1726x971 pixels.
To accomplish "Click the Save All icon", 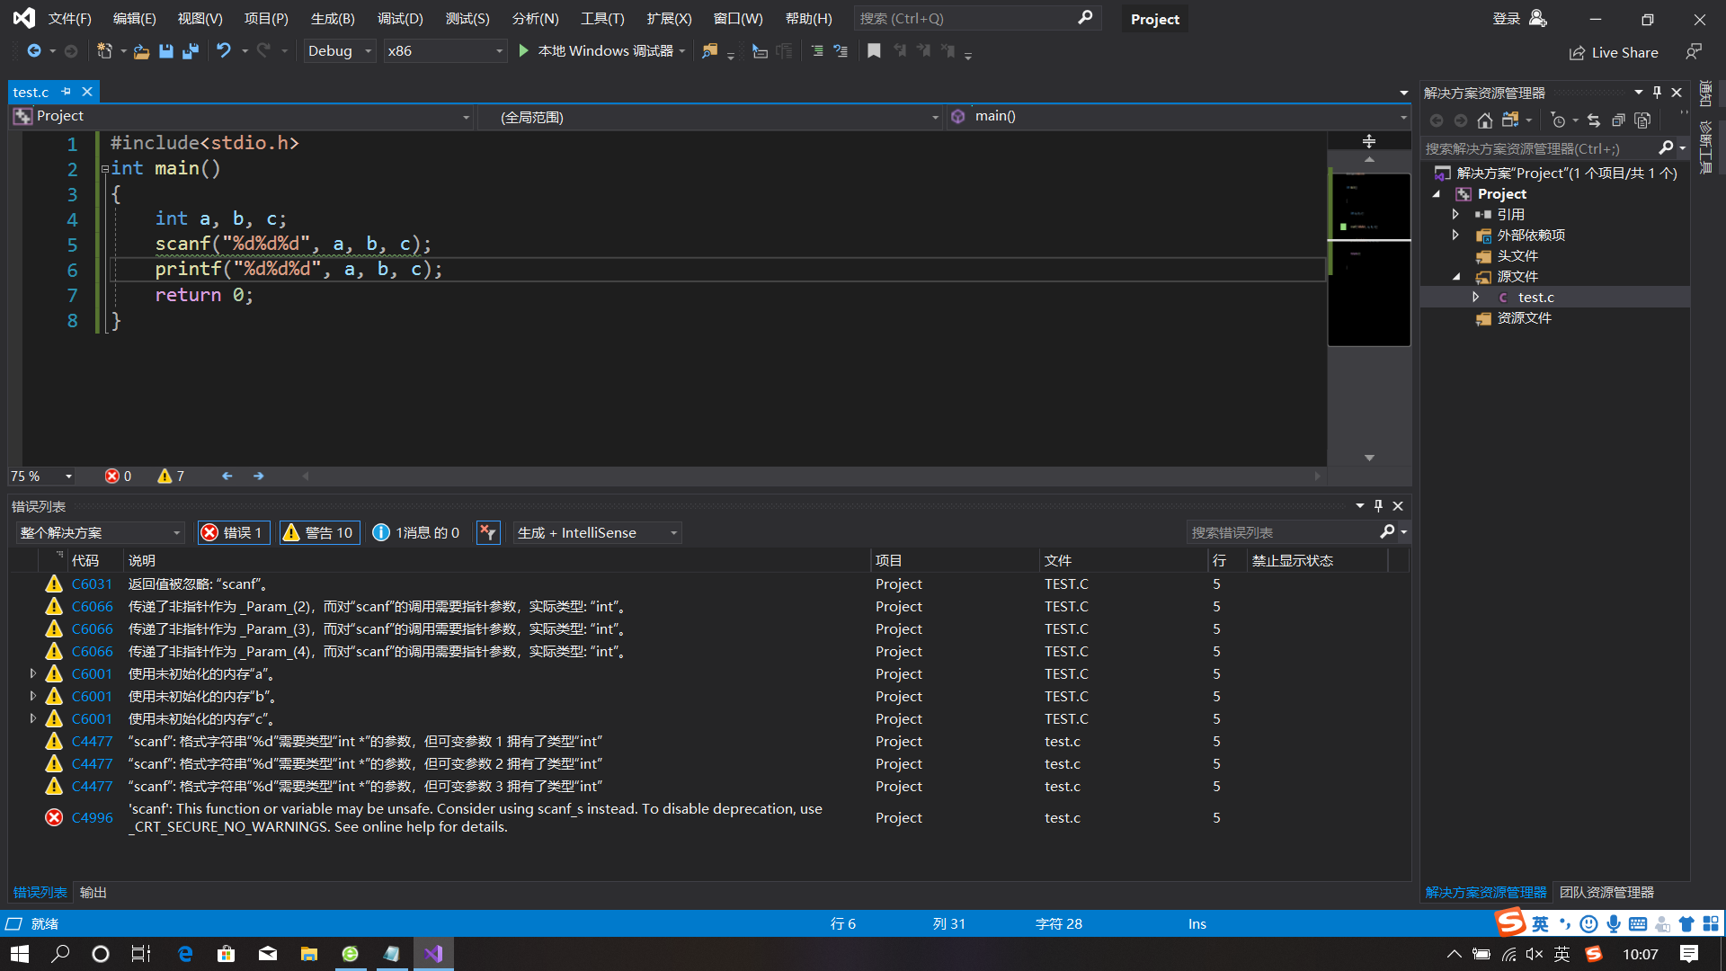I will point(190,51).
